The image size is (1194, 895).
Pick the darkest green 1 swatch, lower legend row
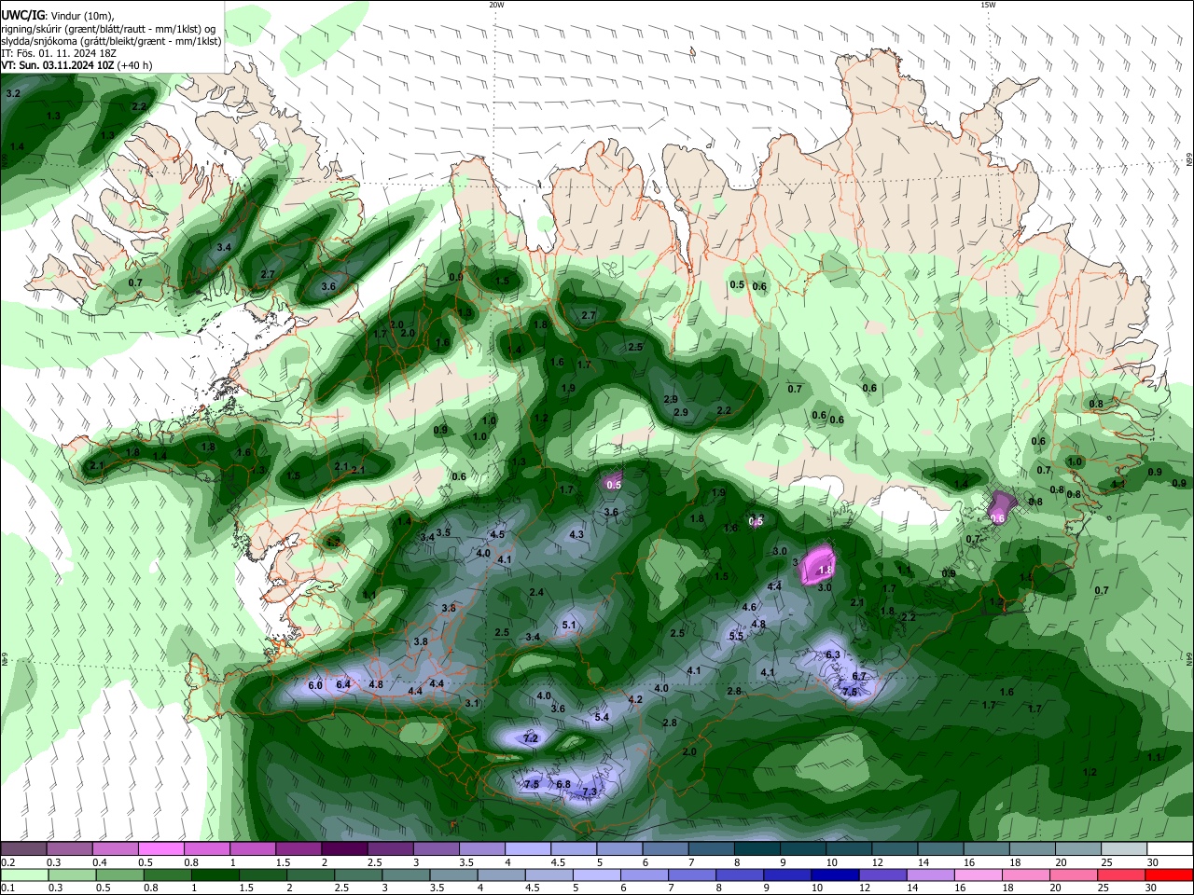point(215,875)
